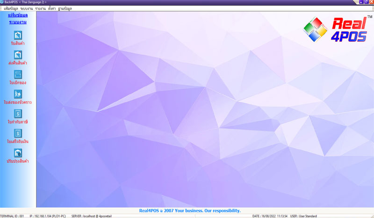This screenshot has height=218, width=374.
Task: Click the USER : User Standard status field
Action: tap(303, 216)
